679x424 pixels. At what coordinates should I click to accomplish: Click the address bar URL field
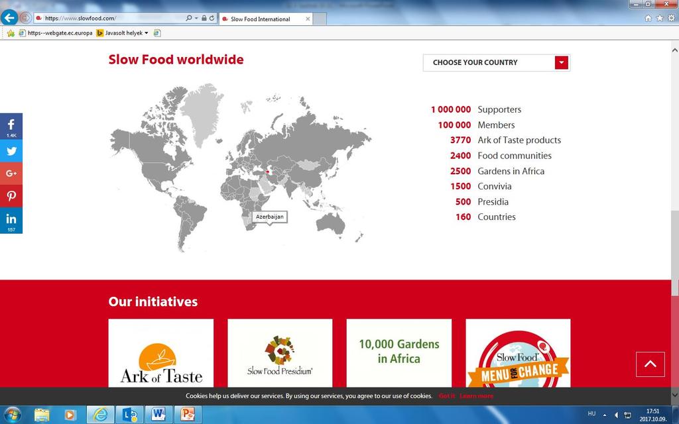pyautogui.click(x=113, y=18)
